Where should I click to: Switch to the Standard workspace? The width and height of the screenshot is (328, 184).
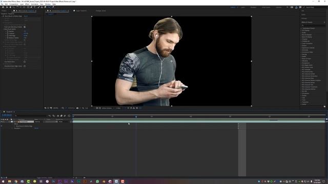pos(253,7)
